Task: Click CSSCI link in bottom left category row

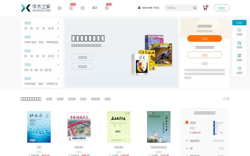Action: [30, 84]
